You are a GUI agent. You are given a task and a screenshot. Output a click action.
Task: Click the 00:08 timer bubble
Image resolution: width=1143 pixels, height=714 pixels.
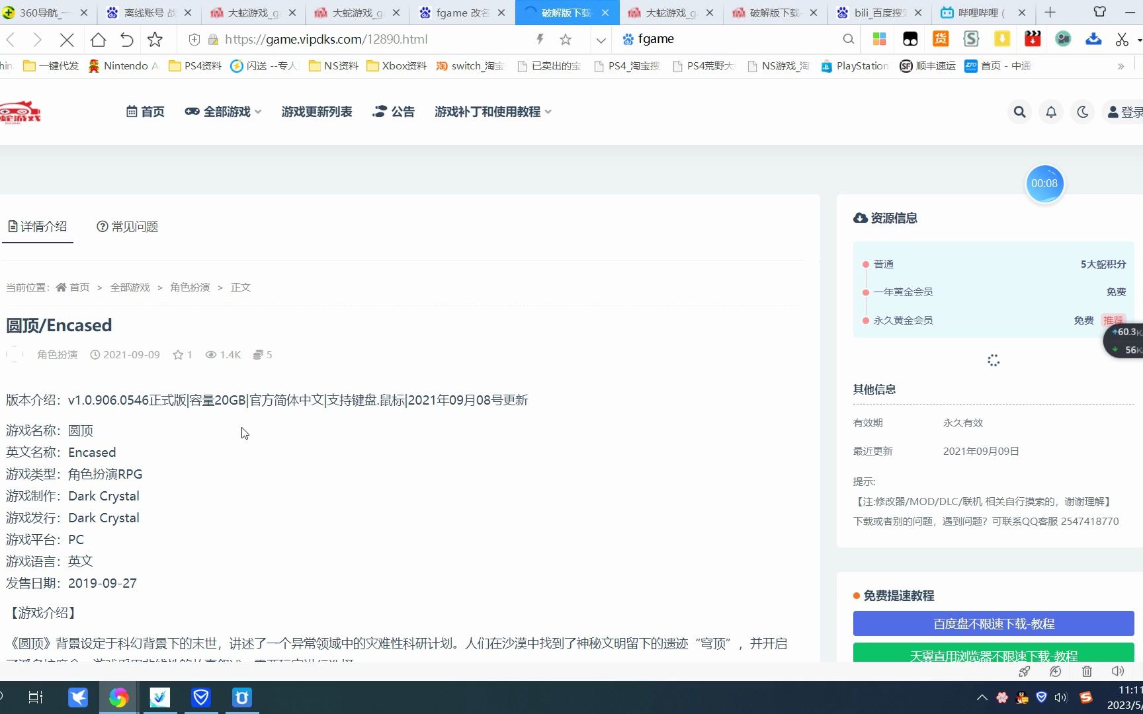click(1044, 184)
